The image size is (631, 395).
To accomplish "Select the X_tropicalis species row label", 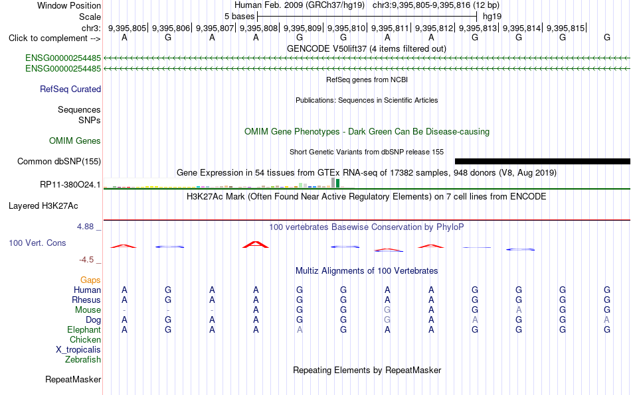I will [x=78, y=350].
